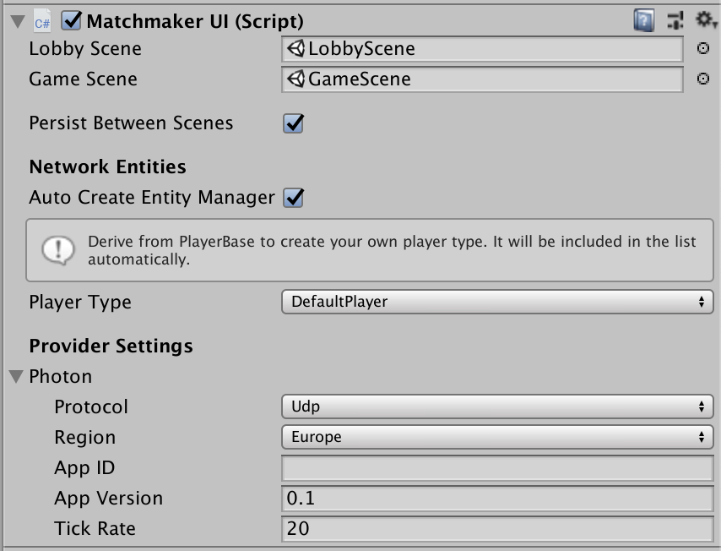721x551 pixels.
Task: Click the Matchmaker UI (Script) title
Action: coord(195,22)
